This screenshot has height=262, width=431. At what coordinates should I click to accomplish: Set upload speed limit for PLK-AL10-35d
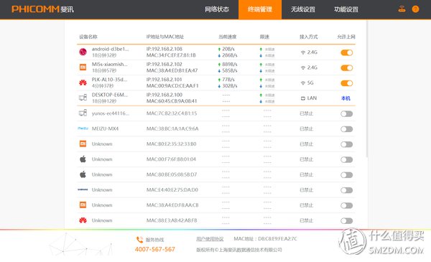269,80
